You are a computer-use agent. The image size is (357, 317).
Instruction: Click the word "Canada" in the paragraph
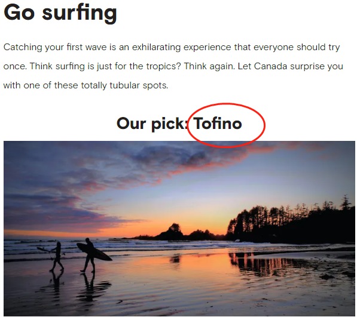point(270,66)
